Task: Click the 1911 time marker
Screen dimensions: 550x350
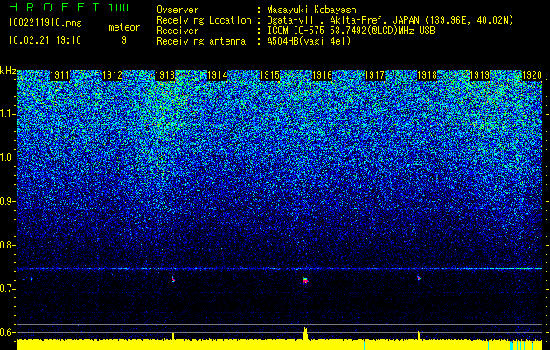Action: point(60,75)
